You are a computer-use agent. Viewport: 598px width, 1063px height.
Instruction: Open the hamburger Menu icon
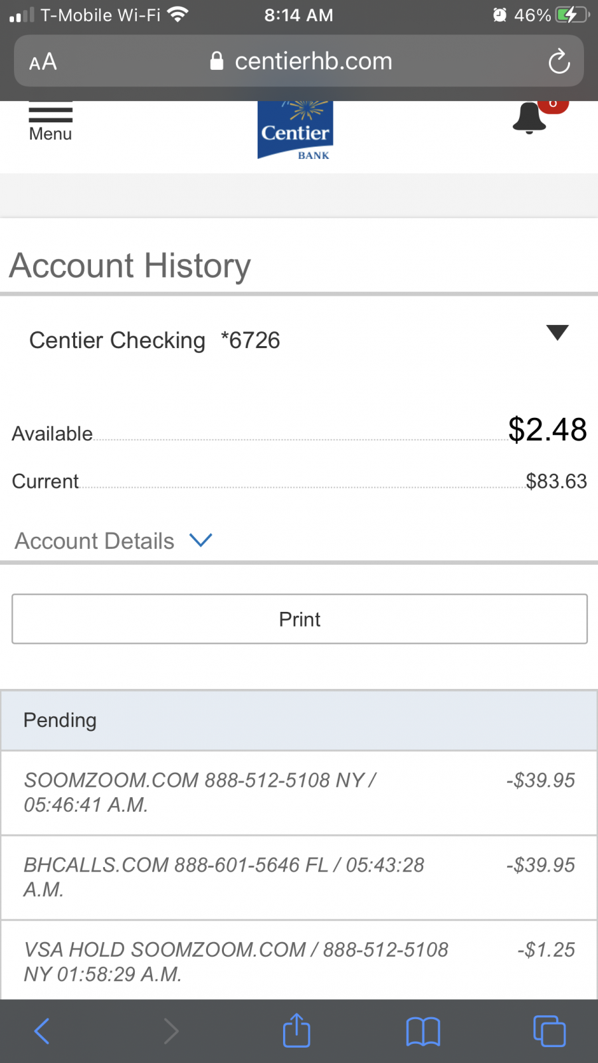pyautogui.click(x=50, y=121)
